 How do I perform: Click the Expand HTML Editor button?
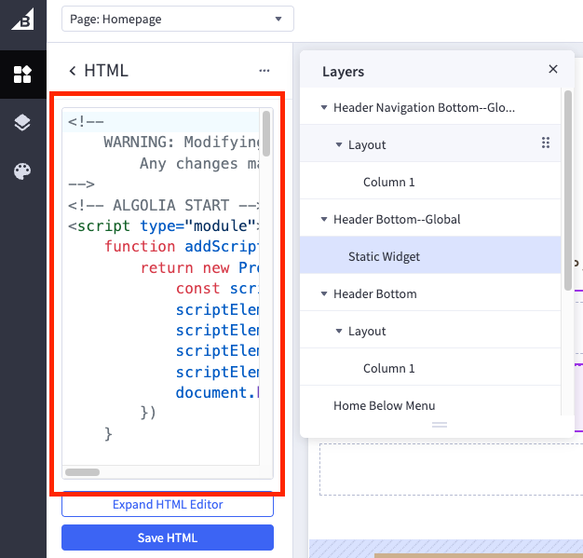tap(168, 504)
